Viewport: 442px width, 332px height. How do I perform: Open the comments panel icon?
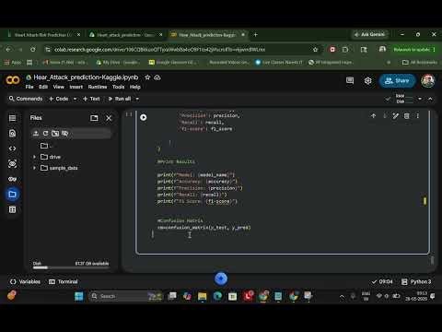tap(350, 80)
